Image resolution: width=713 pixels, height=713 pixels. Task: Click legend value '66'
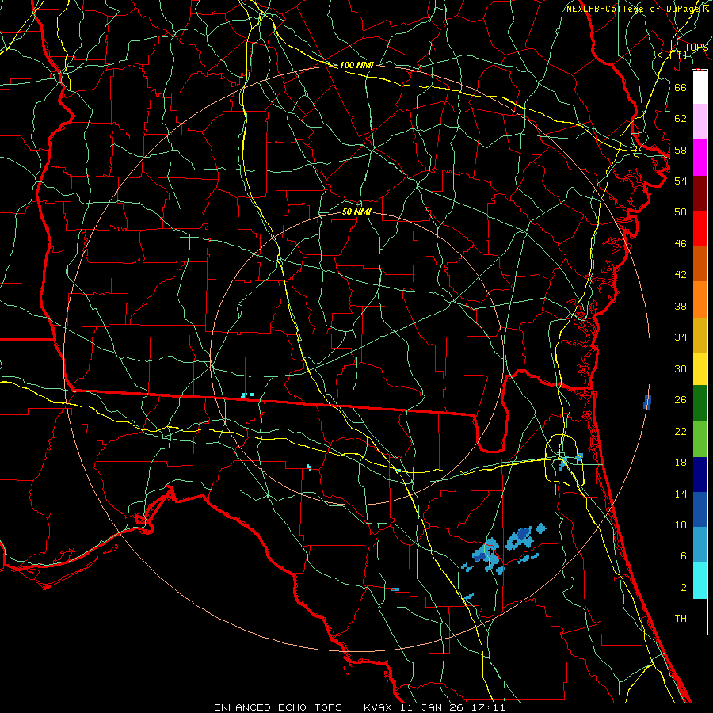(681, 87)
